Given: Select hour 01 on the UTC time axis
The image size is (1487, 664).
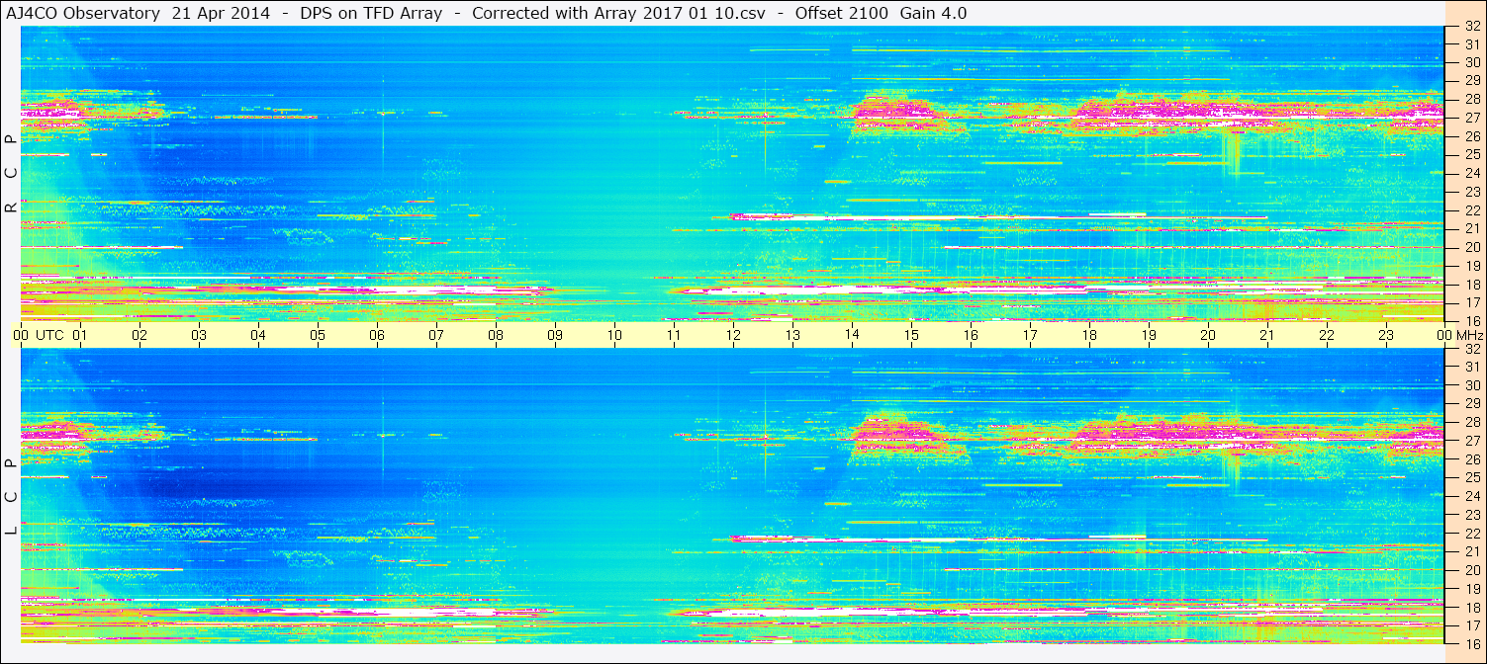Looking at the screenshot, I should pos(80,335).
